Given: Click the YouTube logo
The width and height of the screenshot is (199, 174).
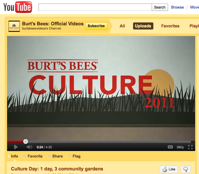Looking at the screenshot, I should [18, 7].
